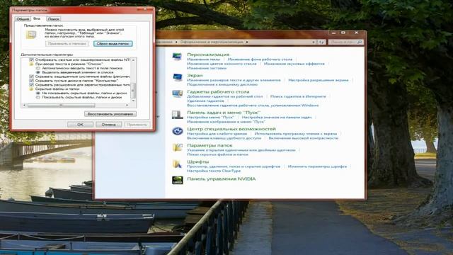The image size is (453, 255).
Task: Select 'Автоматически вводить текст в поле поиска' radio
Action: tap(38, 68)
